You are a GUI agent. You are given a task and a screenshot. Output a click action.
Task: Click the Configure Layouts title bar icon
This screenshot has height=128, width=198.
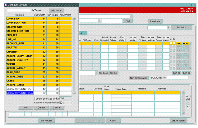(6, 5)
